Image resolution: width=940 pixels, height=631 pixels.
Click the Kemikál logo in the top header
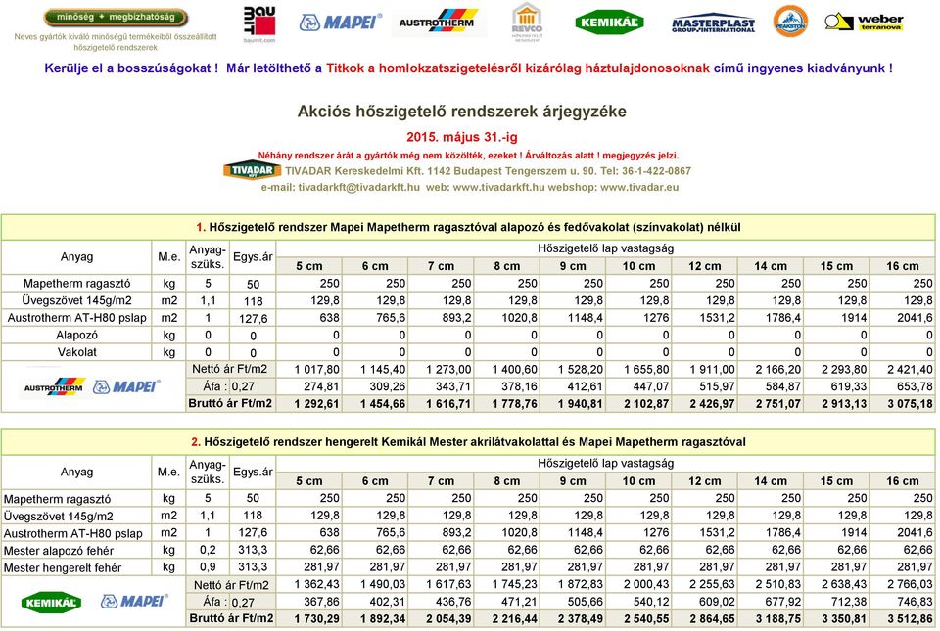tap(609, 23)
